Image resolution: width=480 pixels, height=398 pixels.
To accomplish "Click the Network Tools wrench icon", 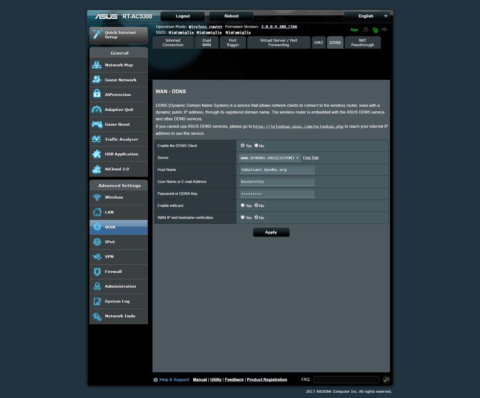I will [97, 316].
